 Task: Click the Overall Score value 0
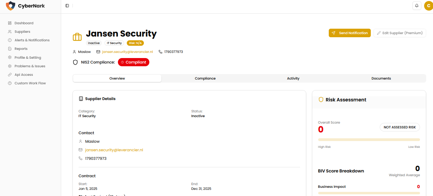point(321,130)
